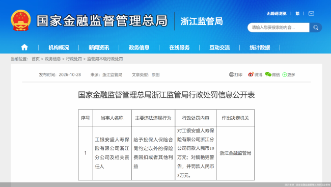Open 监管局本级行政处罚 breadcrumb link

(x=105, y=59)
